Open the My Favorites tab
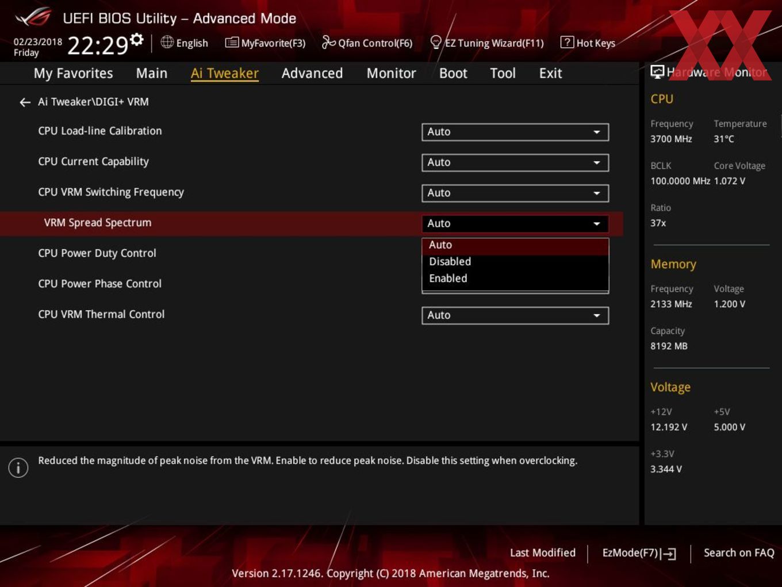 pos(73,73)
